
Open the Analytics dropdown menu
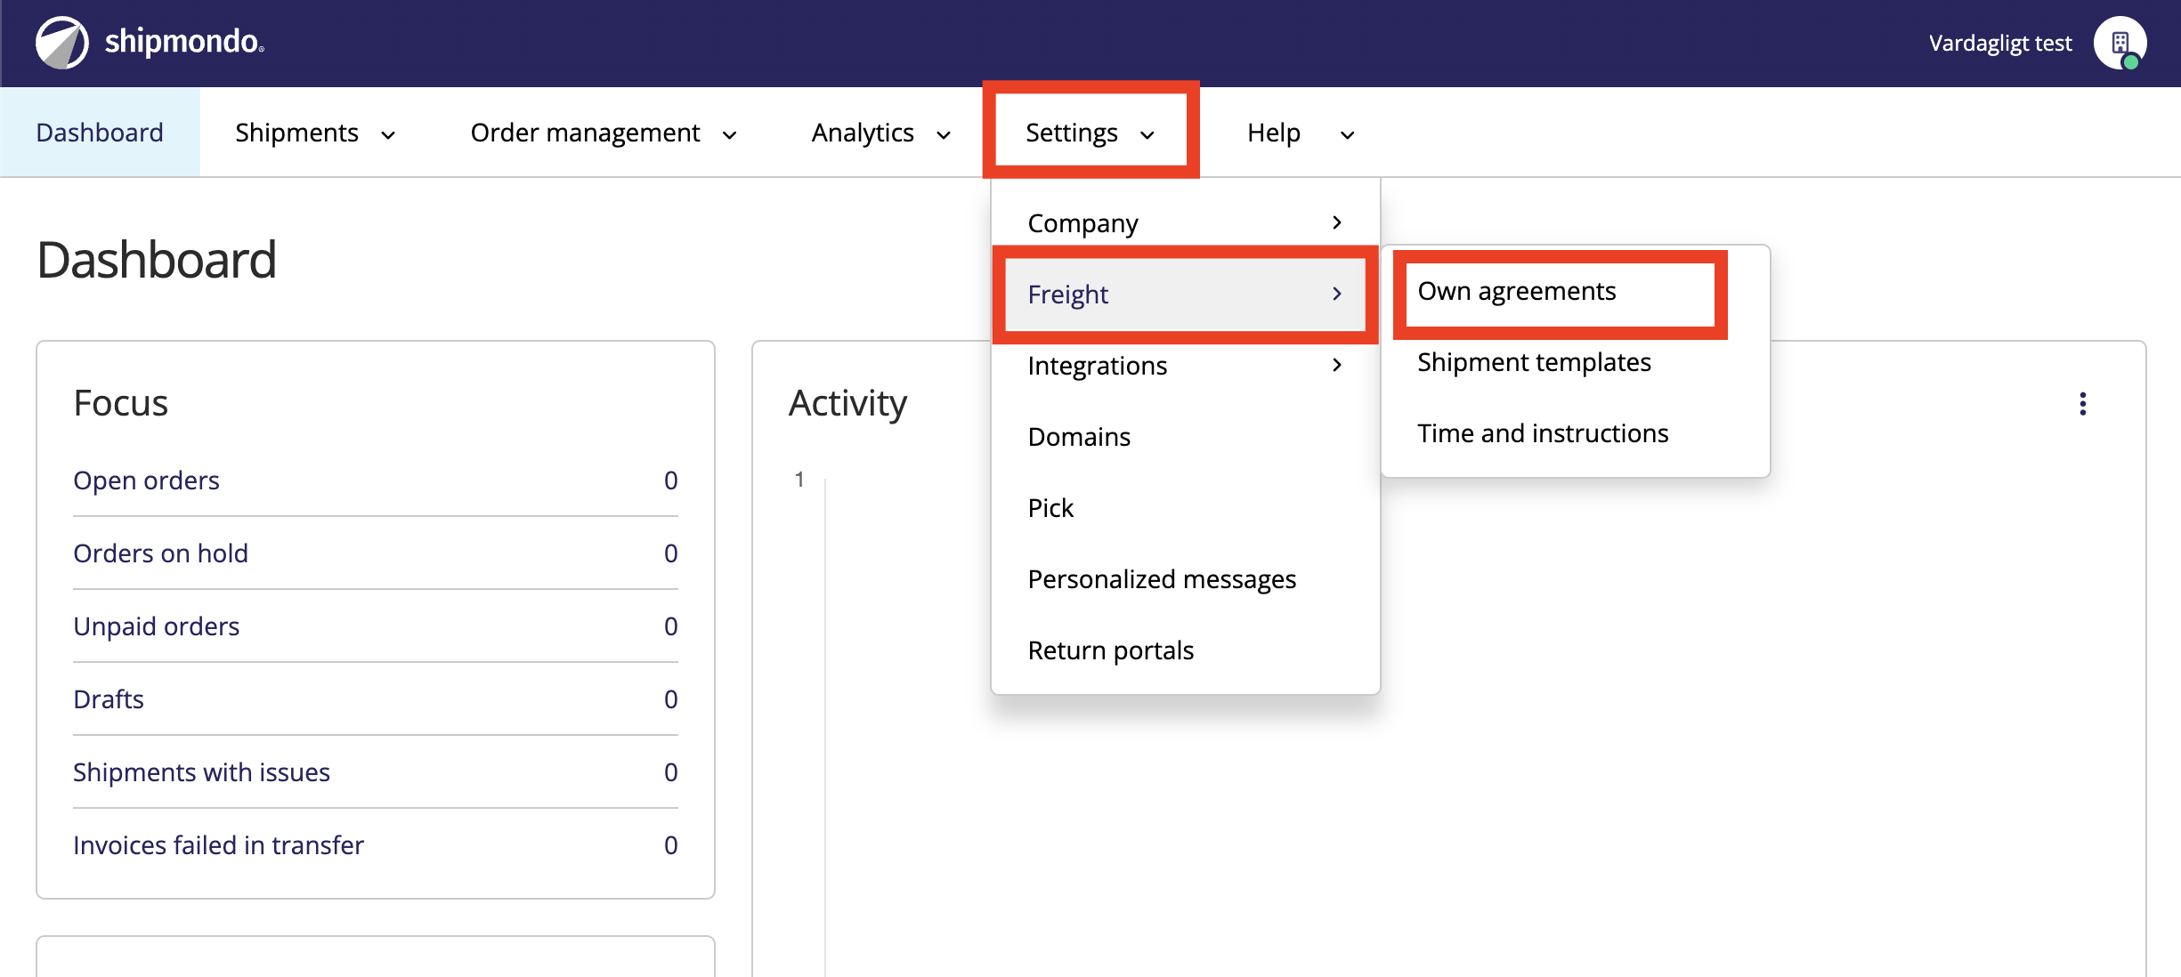pyautogui.click(x=880, y=133)
